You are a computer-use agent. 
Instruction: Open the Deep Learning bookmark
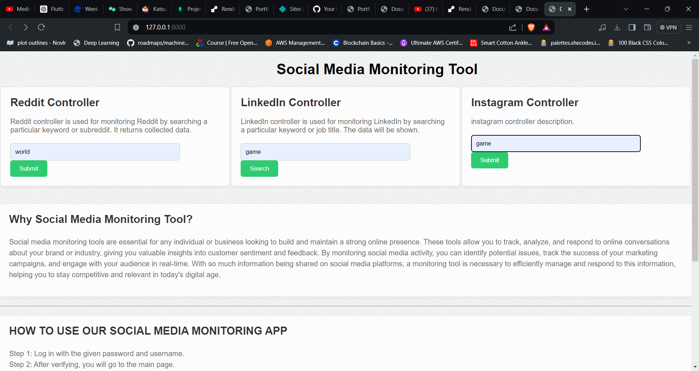click(96, 43)
